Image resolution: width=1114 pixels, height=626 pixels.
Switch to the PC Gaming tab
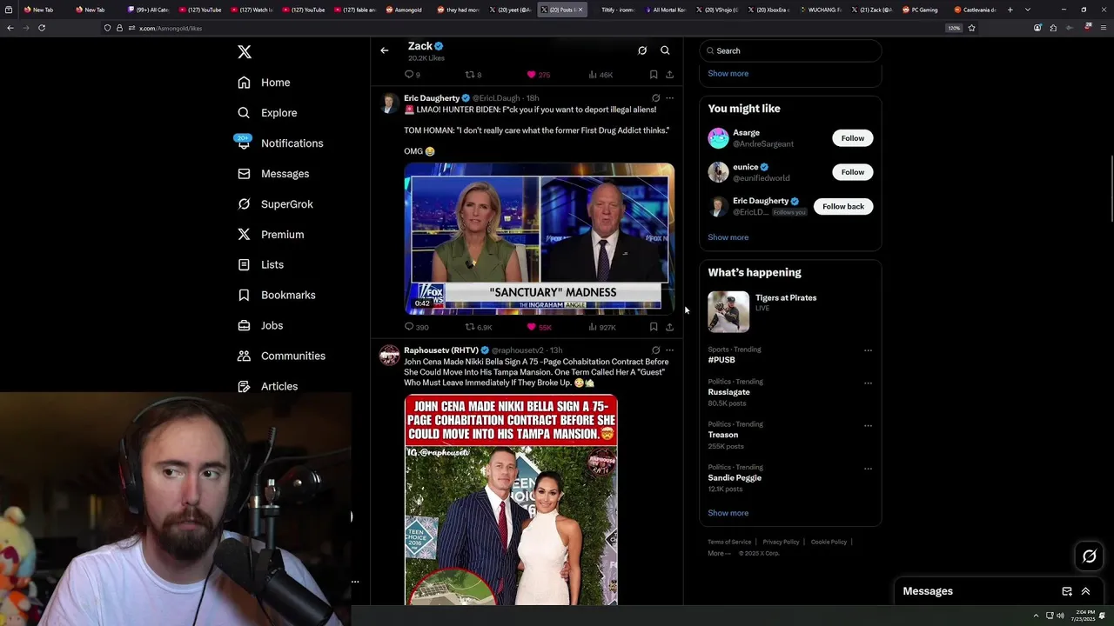(920, 10)
